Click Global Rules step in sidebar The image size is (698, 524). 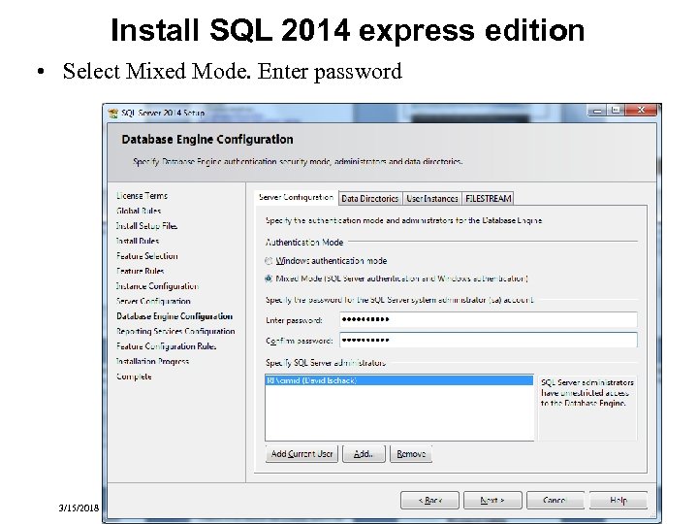(139, 211)
